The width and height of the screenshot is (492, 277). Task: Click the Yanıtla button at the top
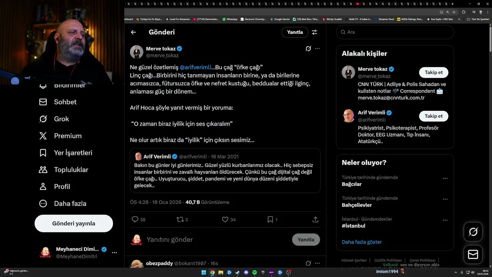[x=295, y=32]
